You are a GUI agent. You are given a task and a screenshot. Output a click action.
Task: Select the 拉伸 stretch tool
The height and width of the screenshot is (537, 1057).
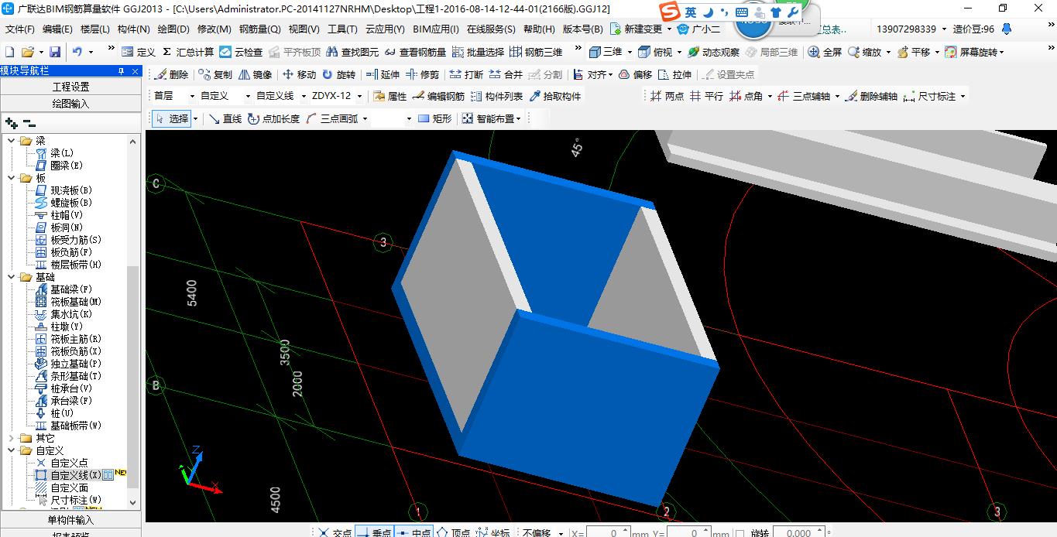(x=675, y=74)
